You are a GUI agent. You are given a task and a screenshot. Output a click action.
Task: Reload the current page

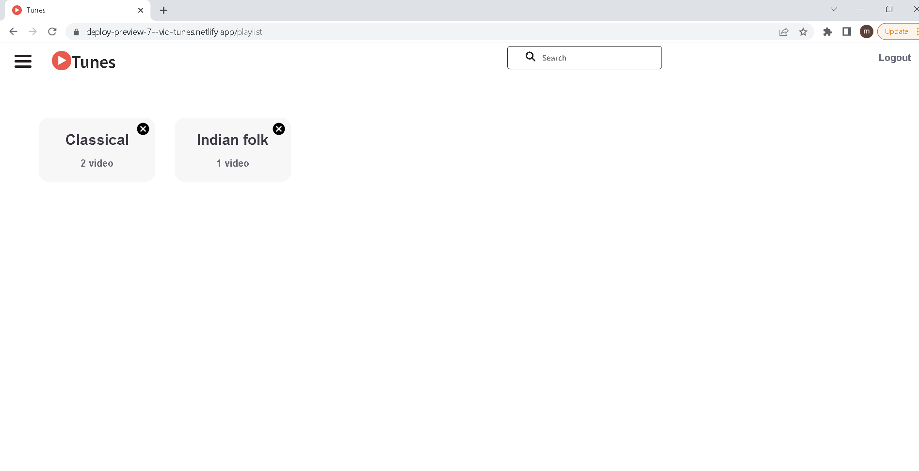[x=52, y=31]
